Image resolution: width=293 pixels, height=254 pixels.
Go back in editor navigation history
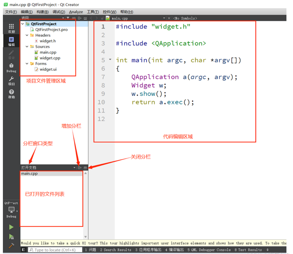pos(91,18)
